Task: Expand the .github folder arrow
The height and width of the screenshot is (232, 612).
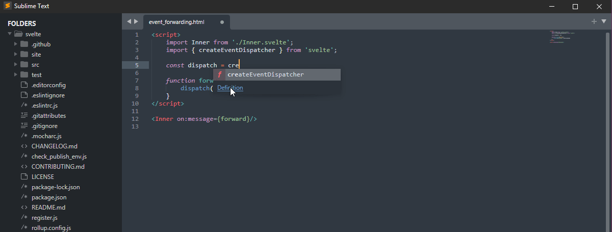Action: [x=16, y=44]
